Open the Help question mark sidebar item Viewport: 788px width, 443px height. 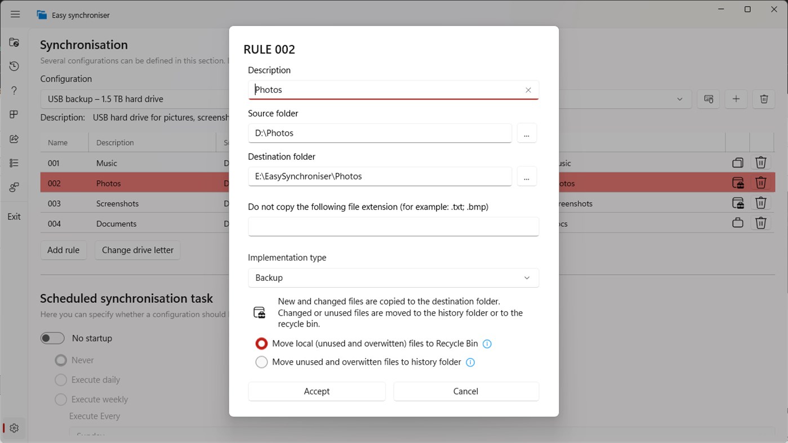[x=14, y=91]
